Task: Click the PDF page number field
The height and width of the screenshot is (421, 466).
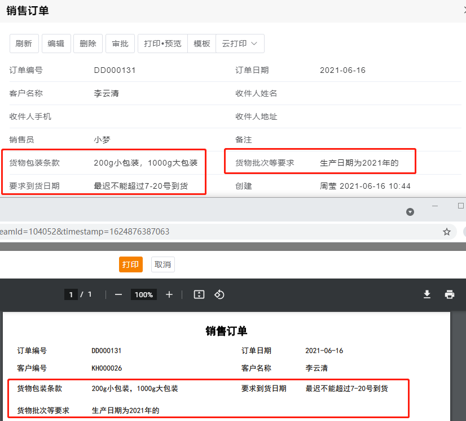Action: point(71,294)
